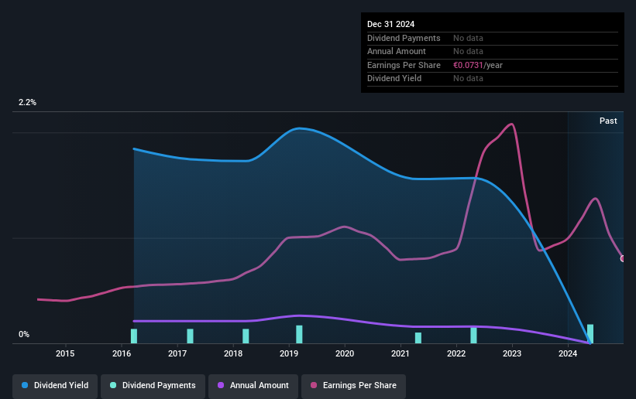The height and width of the screenshot is (399, 636).
Task: Click the 'Dec 31 2024' tooltip date
Action: (x=390, y=24)
